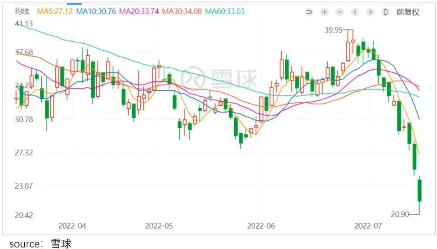This screenshot has width=437, height=249.
Task: Click the 39.95 high price marker
Action: [334, 30]
